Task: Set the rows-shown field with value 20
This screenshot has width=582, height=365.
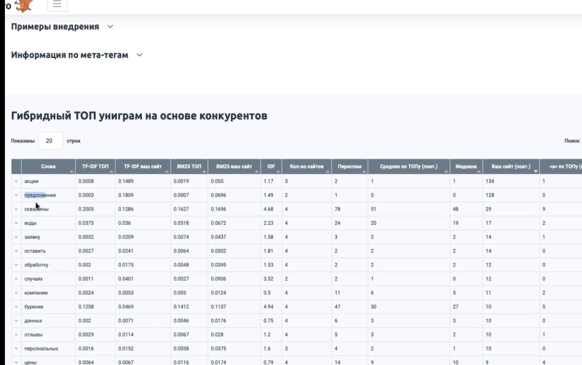Action: 51,141
